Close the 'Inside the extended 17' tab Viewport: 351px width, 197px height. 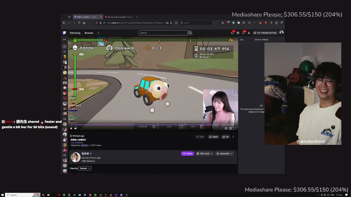[132, 17]
